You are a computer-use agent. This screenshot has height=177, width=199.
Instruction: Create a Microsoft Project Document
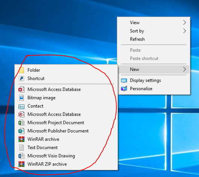pyautogui.click(x=66, y=123)
